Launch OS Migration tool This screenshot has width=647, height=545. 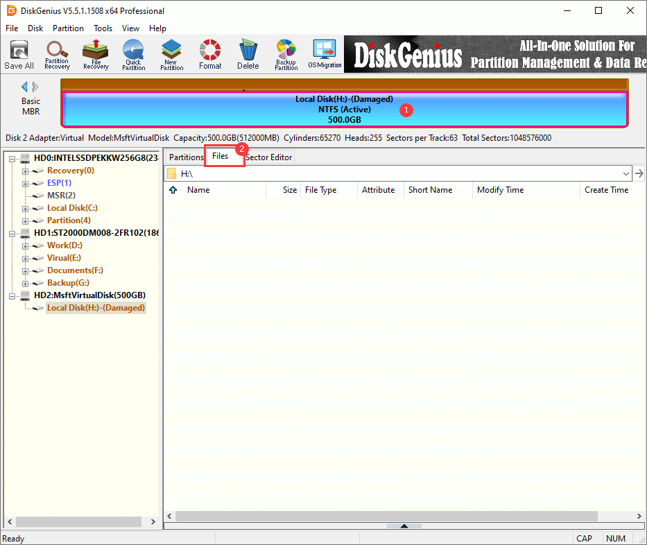(325, 55)
